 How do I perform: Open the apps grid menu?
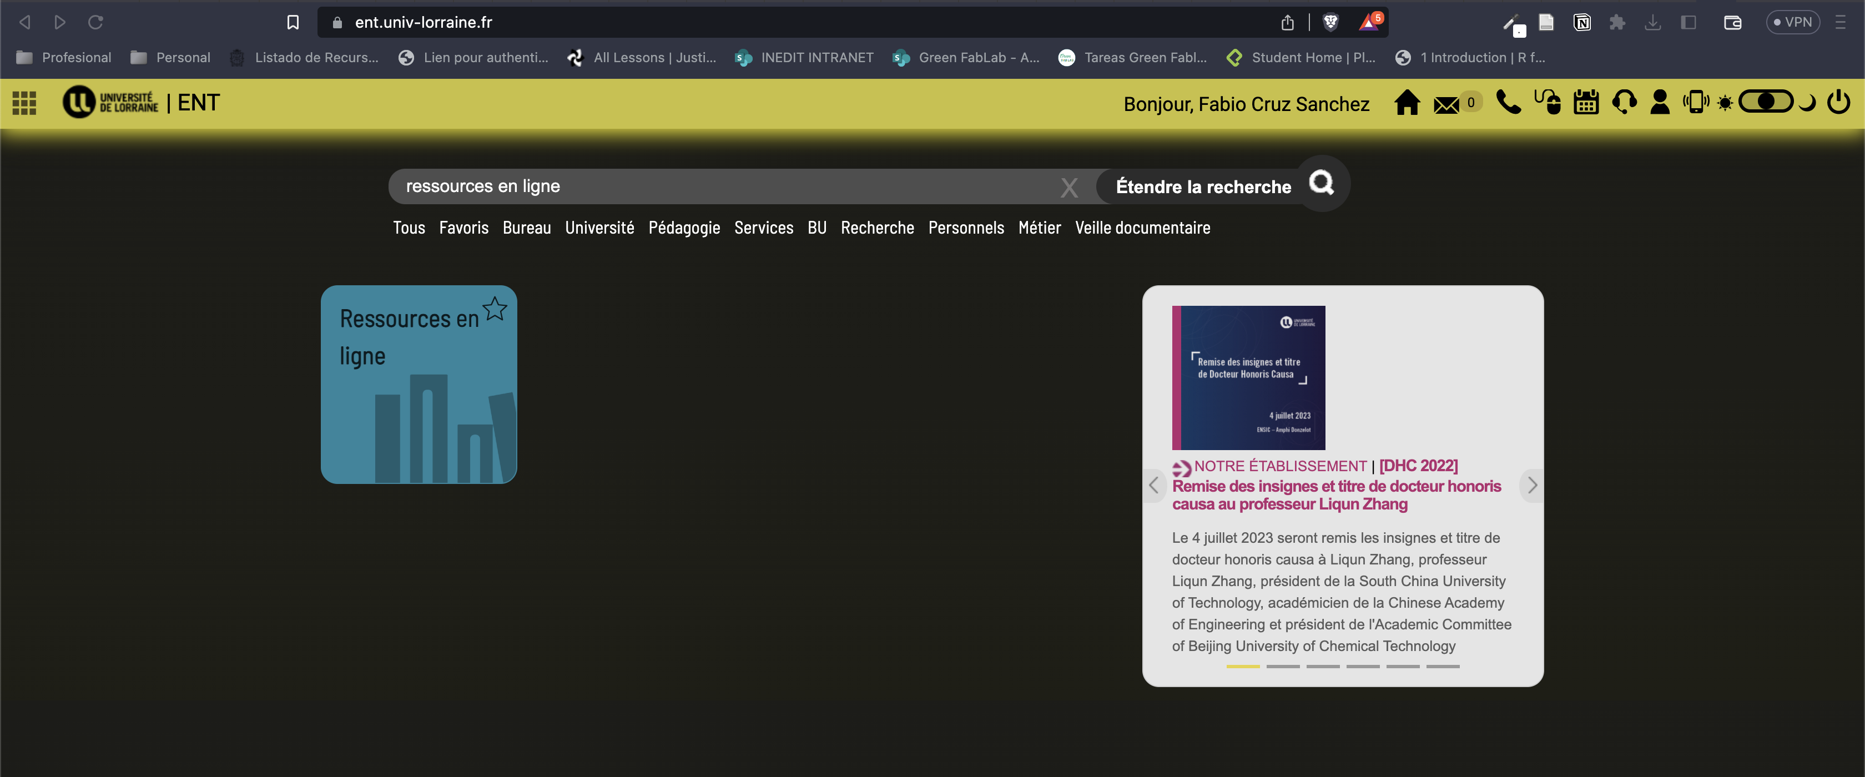coord(24,103)
